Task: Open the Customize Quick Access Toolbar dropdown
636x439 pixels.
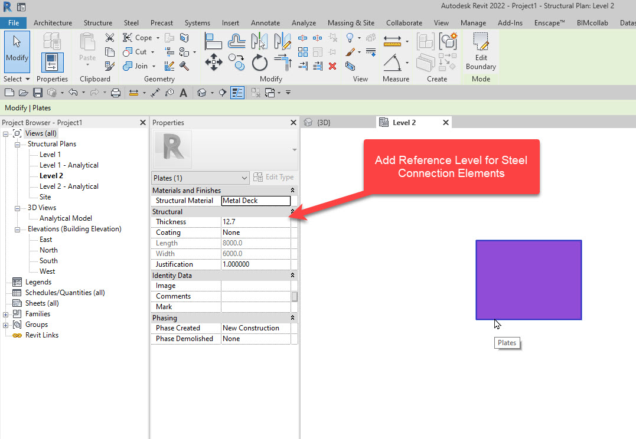Action: tap(288, 93)
